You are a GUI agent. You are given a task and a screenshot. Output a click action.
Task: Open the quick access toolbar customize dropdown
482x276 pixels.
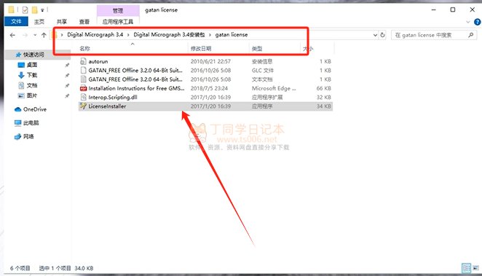[42, 10]
